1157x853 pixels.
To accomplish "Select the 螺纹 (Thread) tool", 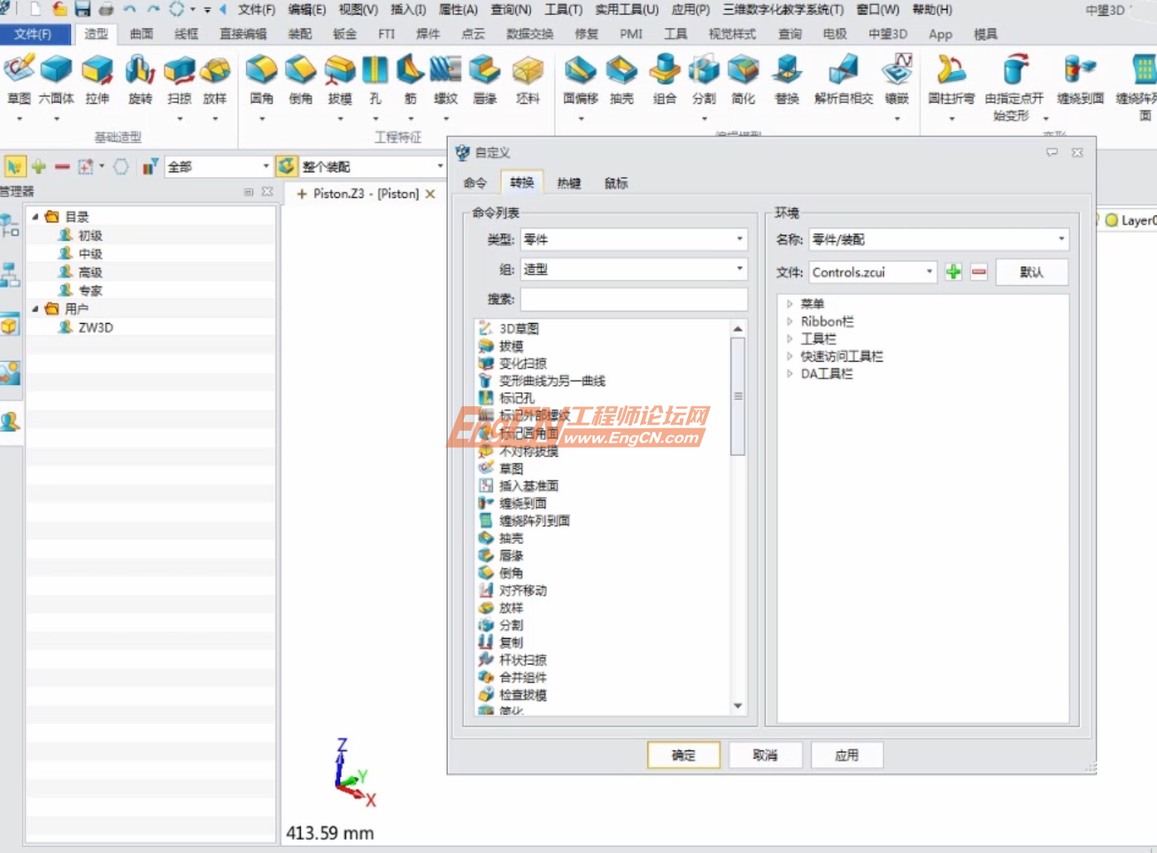I will coord(445,84).
